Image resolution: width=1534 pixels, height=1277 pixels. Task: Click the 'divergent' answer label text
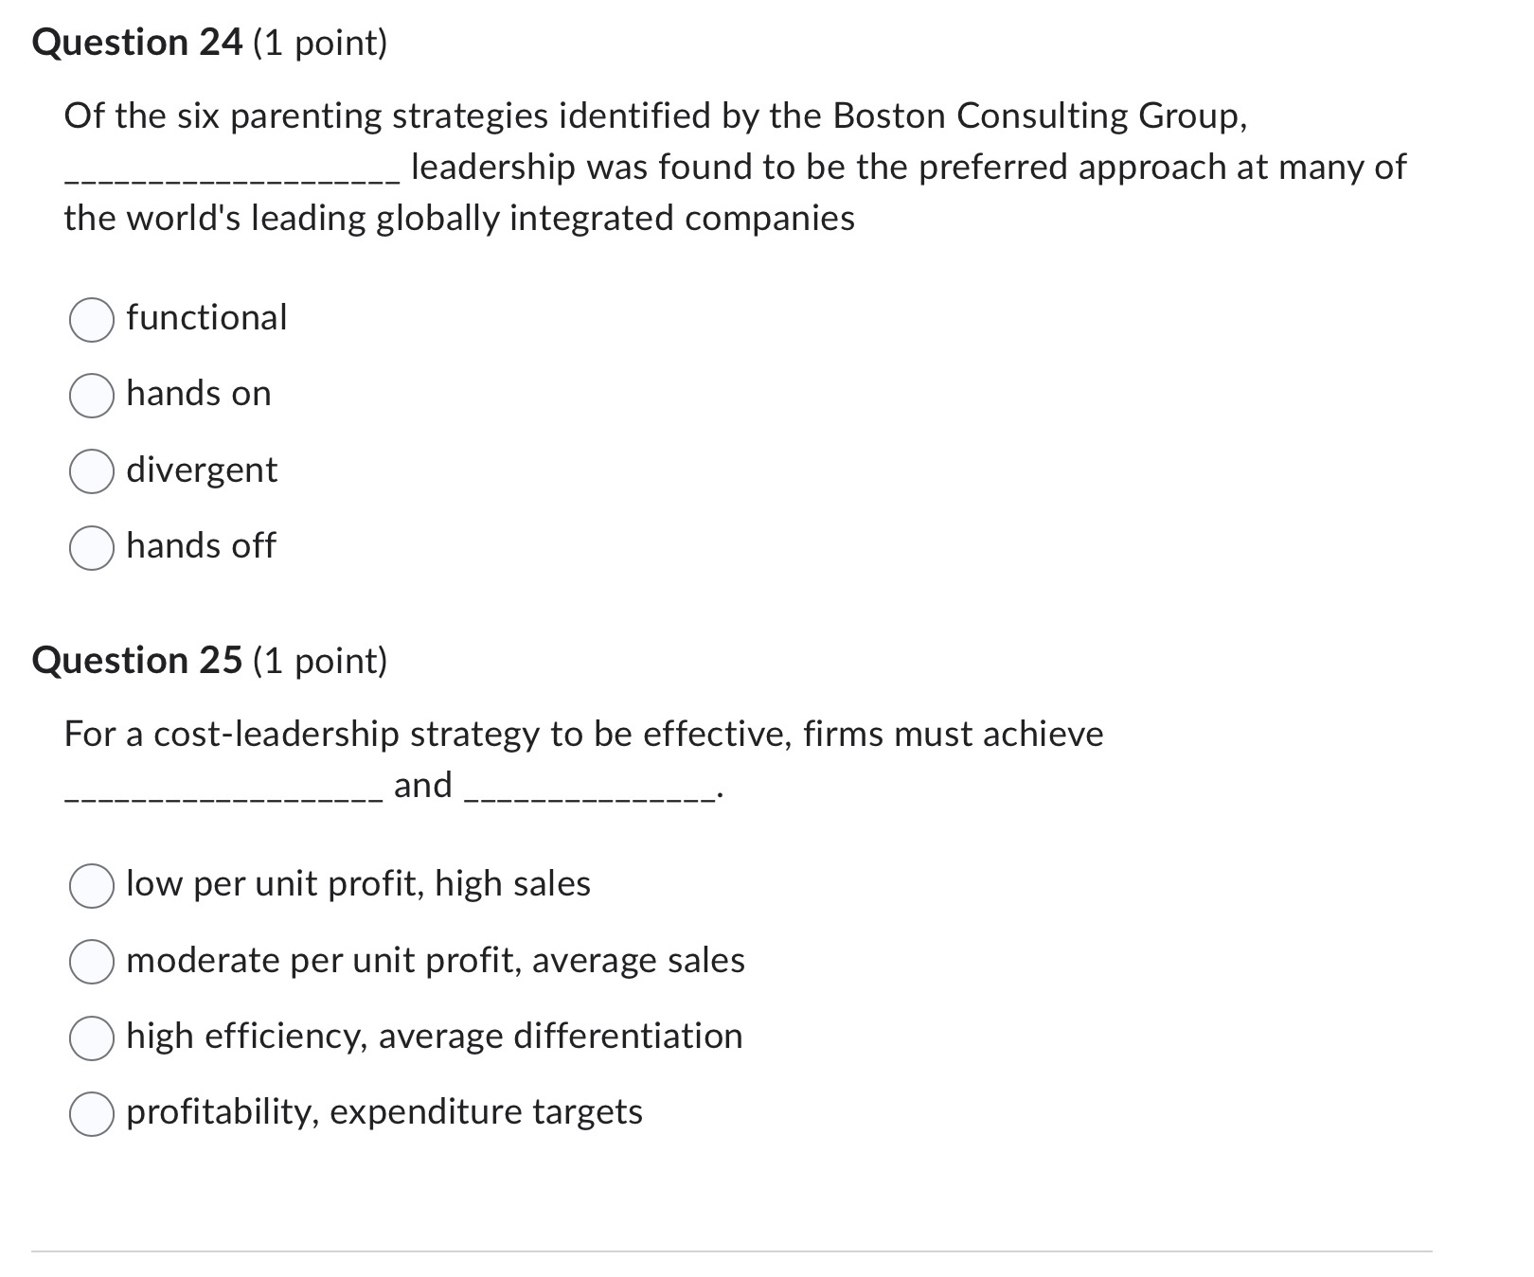click(201, 470)
